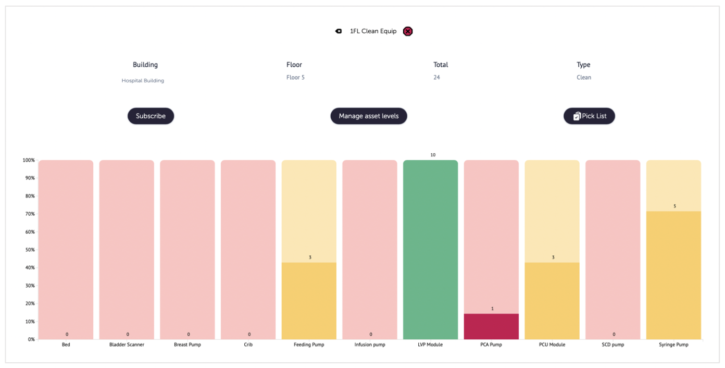The width and height of the screenshot is (725, 368).
Task: Open Manage asset levels
Action: point(369,116)
